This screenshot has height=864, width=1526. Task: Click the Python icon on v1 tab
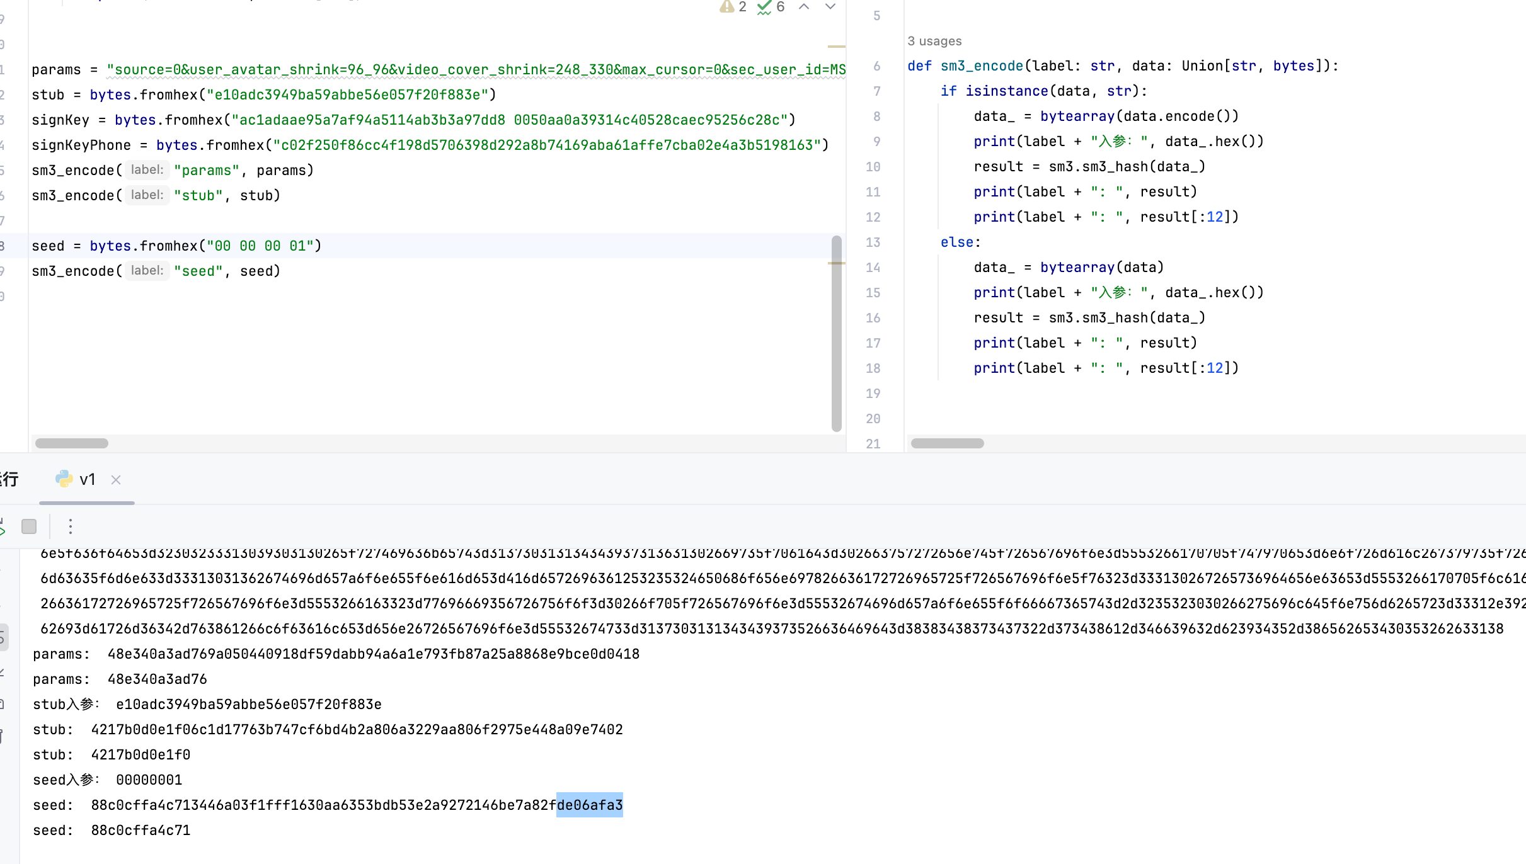click(64, 479)
